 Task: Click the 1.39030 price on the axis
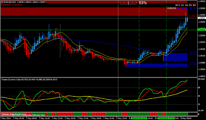pos(202,69)
